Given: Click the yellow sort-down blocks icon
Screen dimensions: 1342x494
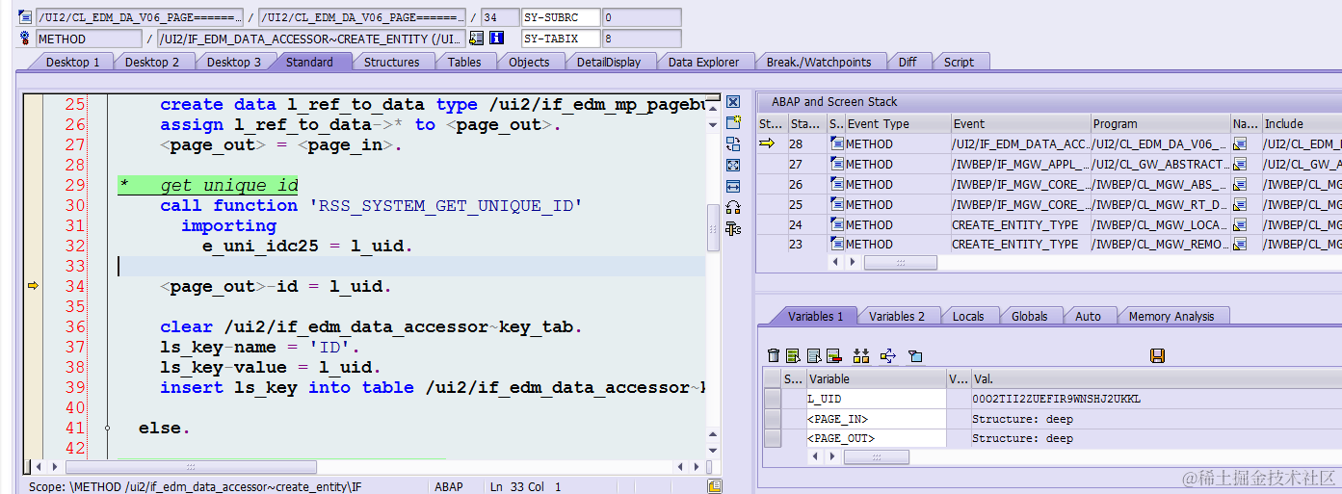Looking at the screenshot, I should coord(861,356).
